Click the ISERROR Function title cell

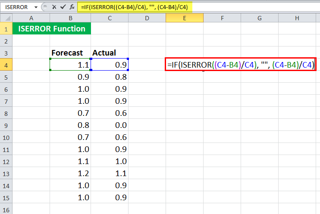tap(52, 28)
